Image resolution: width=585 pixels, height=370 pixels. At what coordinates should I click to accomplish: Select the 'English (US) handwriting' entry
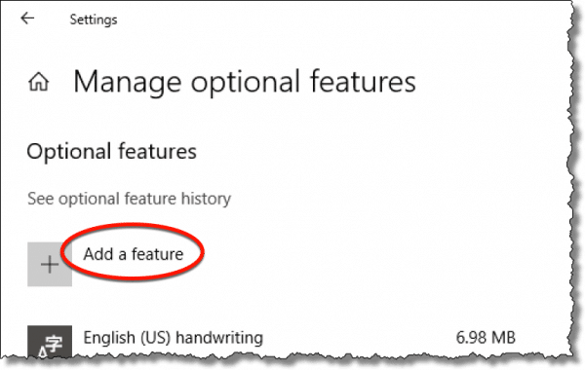tap(271, 338)
